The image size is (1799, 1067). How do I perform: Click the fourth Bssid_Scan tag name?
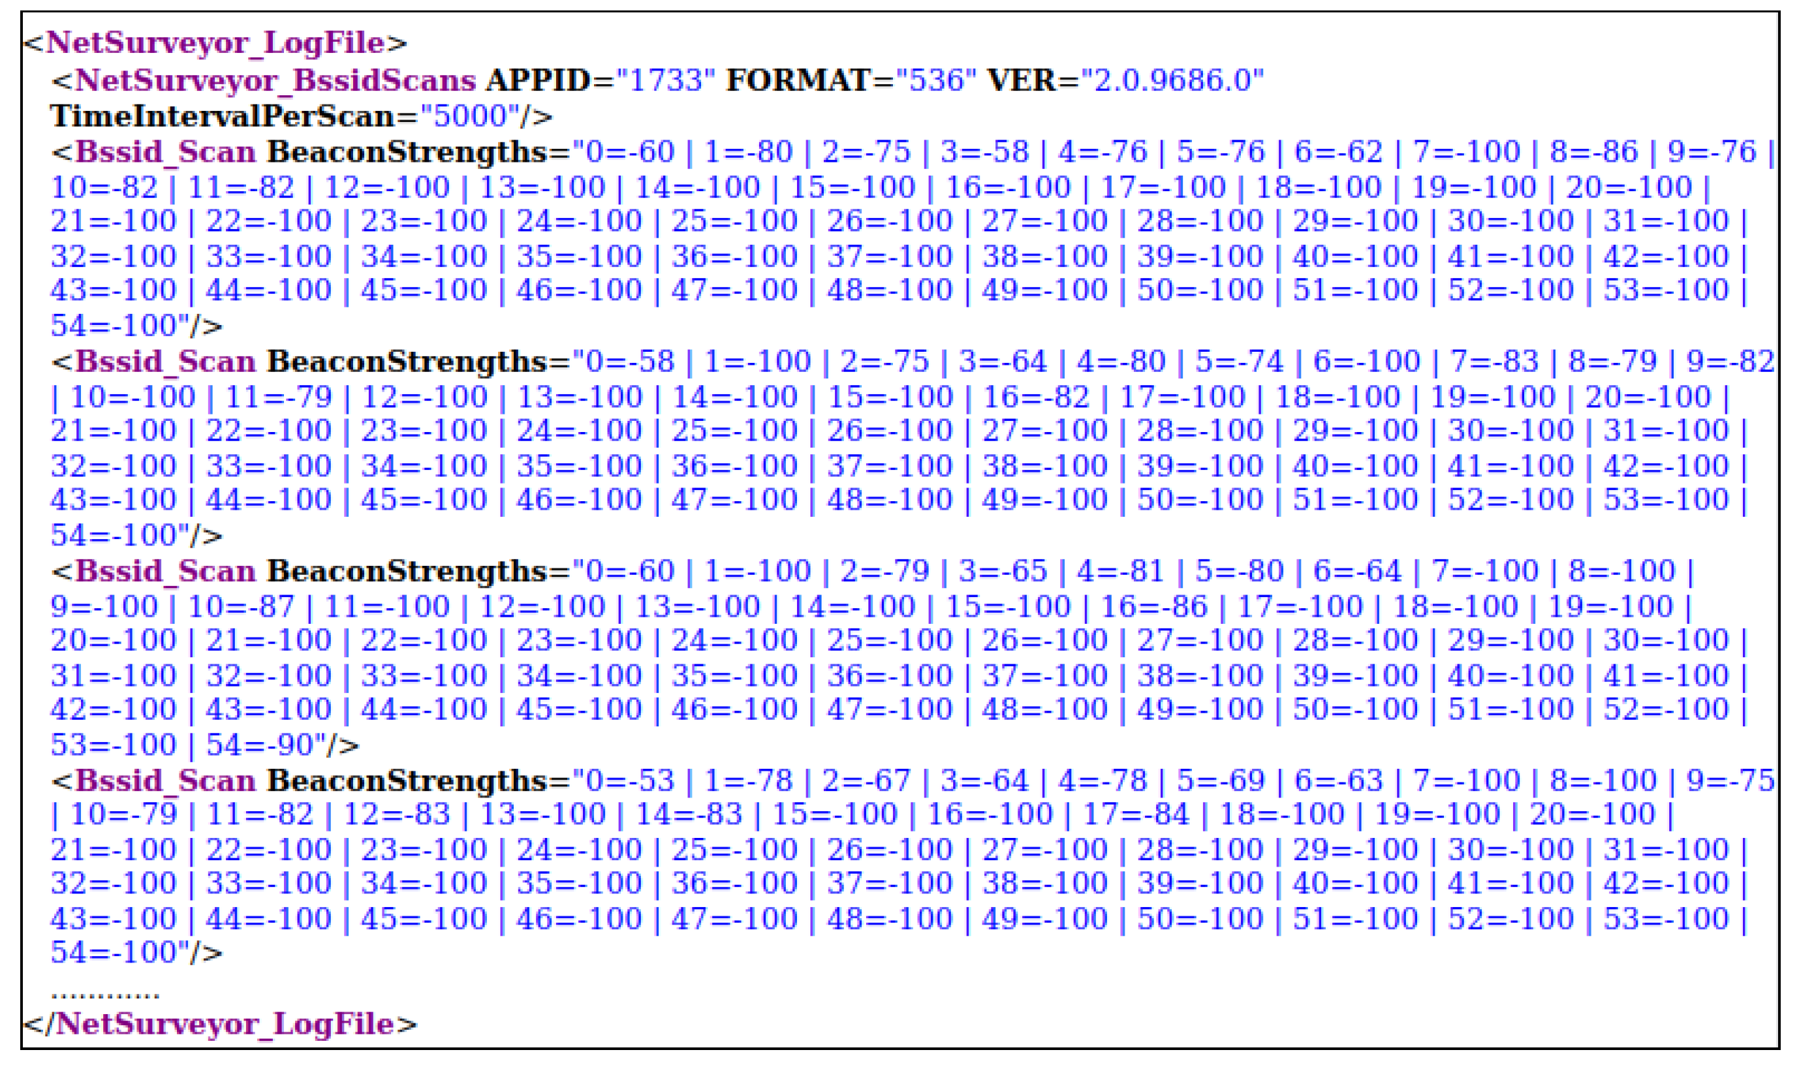(x=165, y=781)
